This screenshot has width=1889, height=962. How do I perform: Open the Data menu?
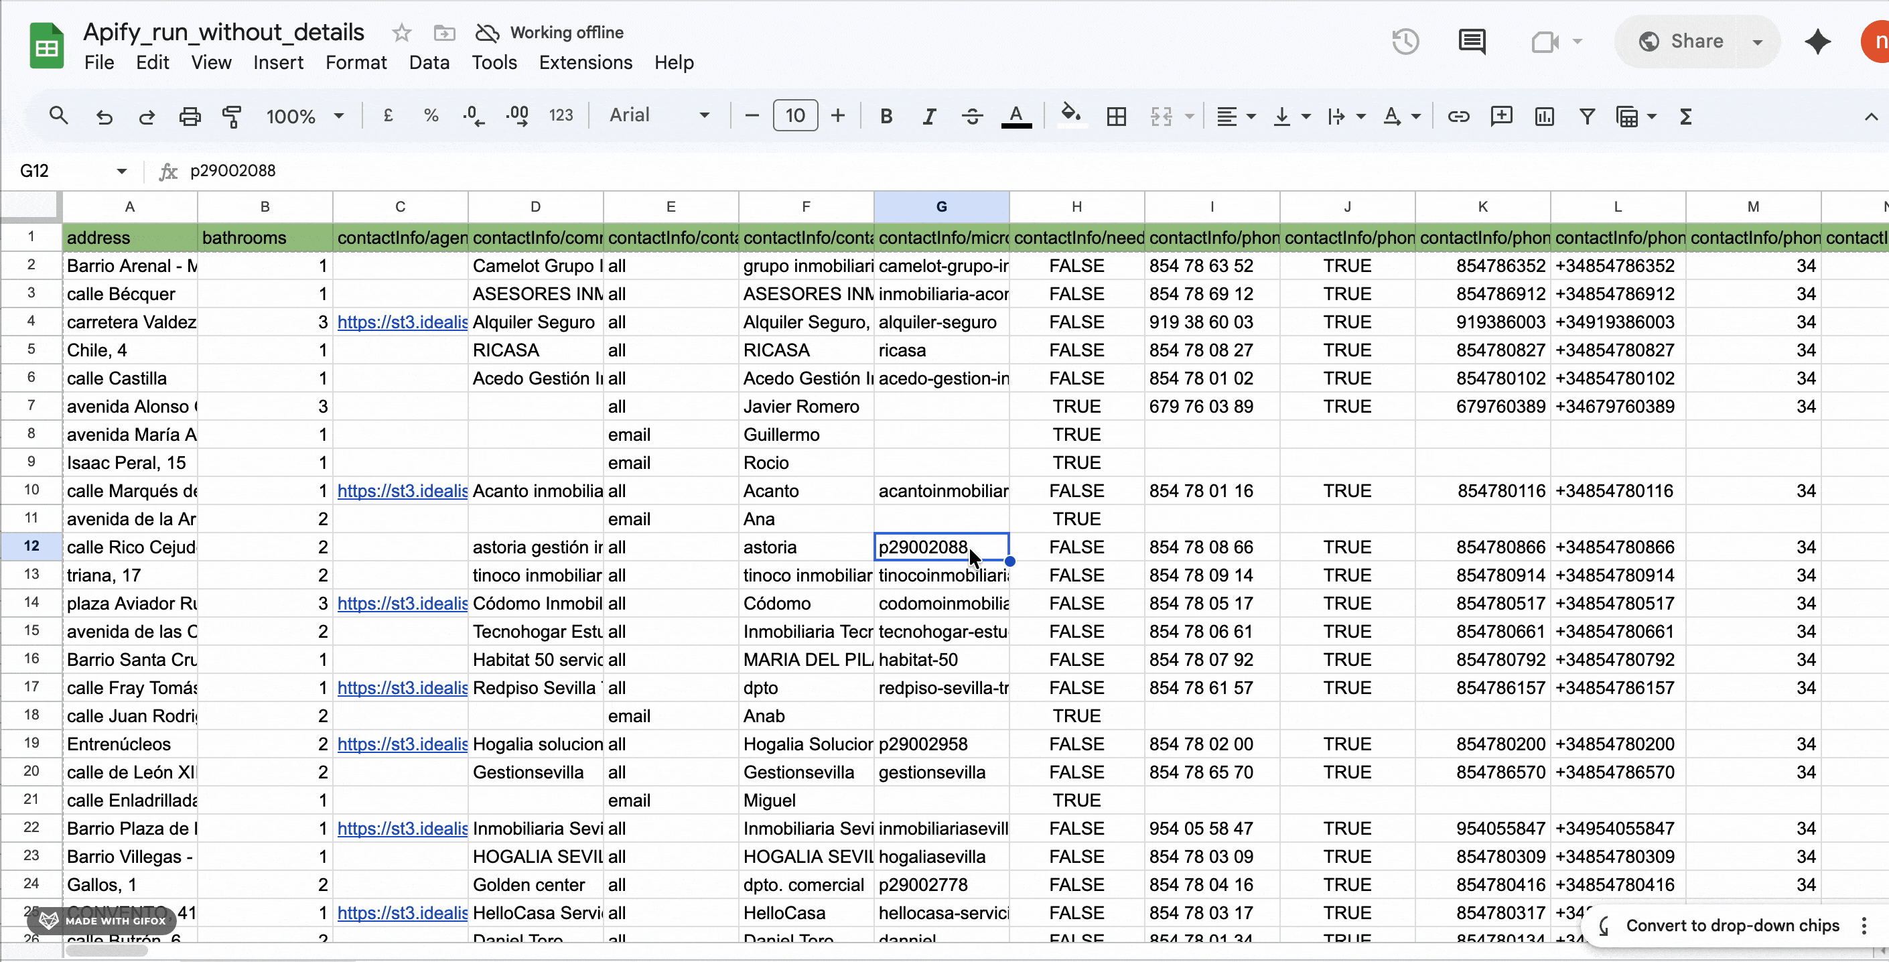tap(429, 62)
